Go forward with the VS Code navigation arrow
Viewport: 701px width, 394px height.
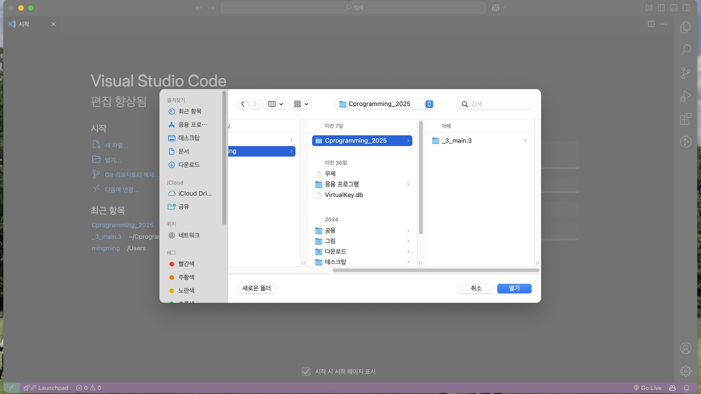(211, 8)
